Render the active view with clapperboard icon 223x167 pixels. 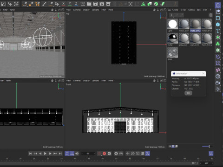(x=89, y=4)
